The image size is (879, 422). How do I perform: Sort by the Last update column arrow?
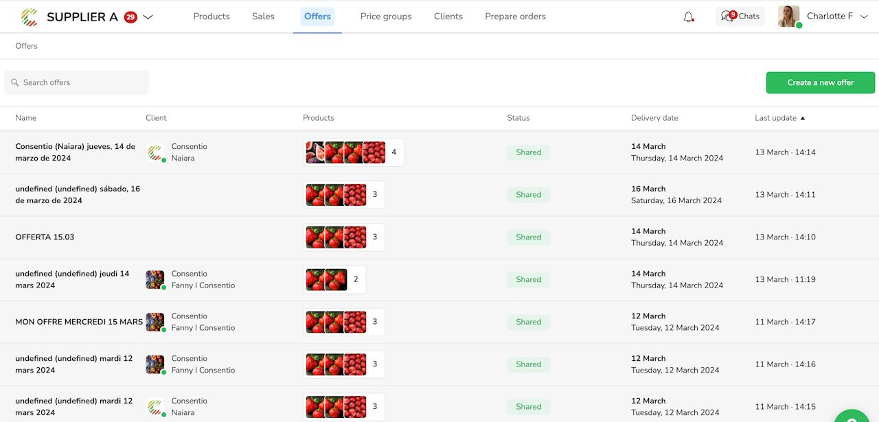[803, 118]
